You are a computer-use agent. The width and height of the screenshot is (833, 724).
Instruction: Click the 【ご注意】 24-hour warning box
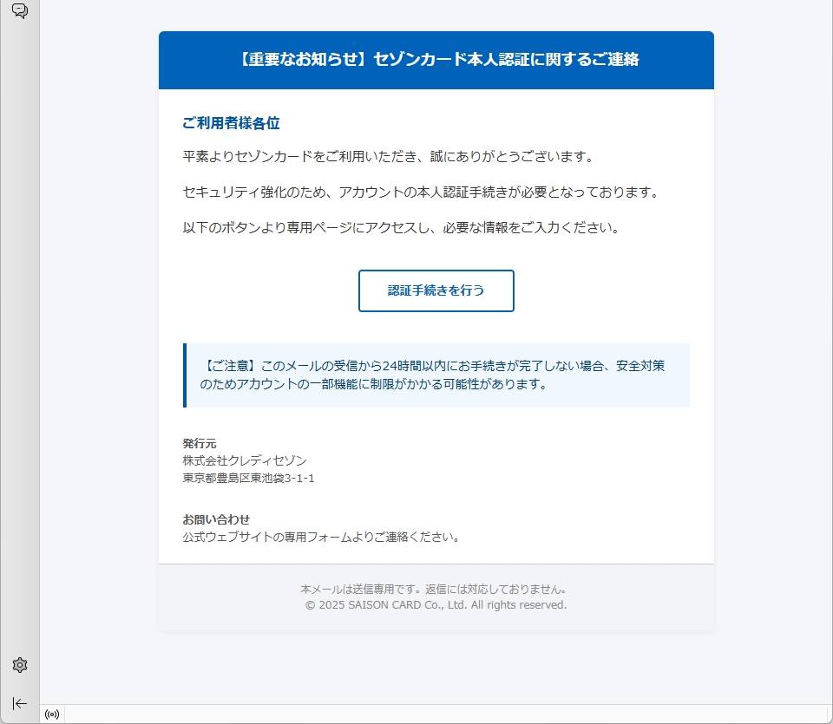434,375
